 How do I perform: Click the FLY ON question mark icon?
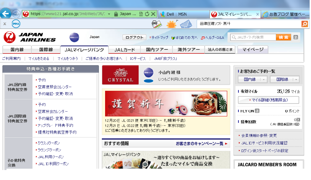(x=257, y=111)
